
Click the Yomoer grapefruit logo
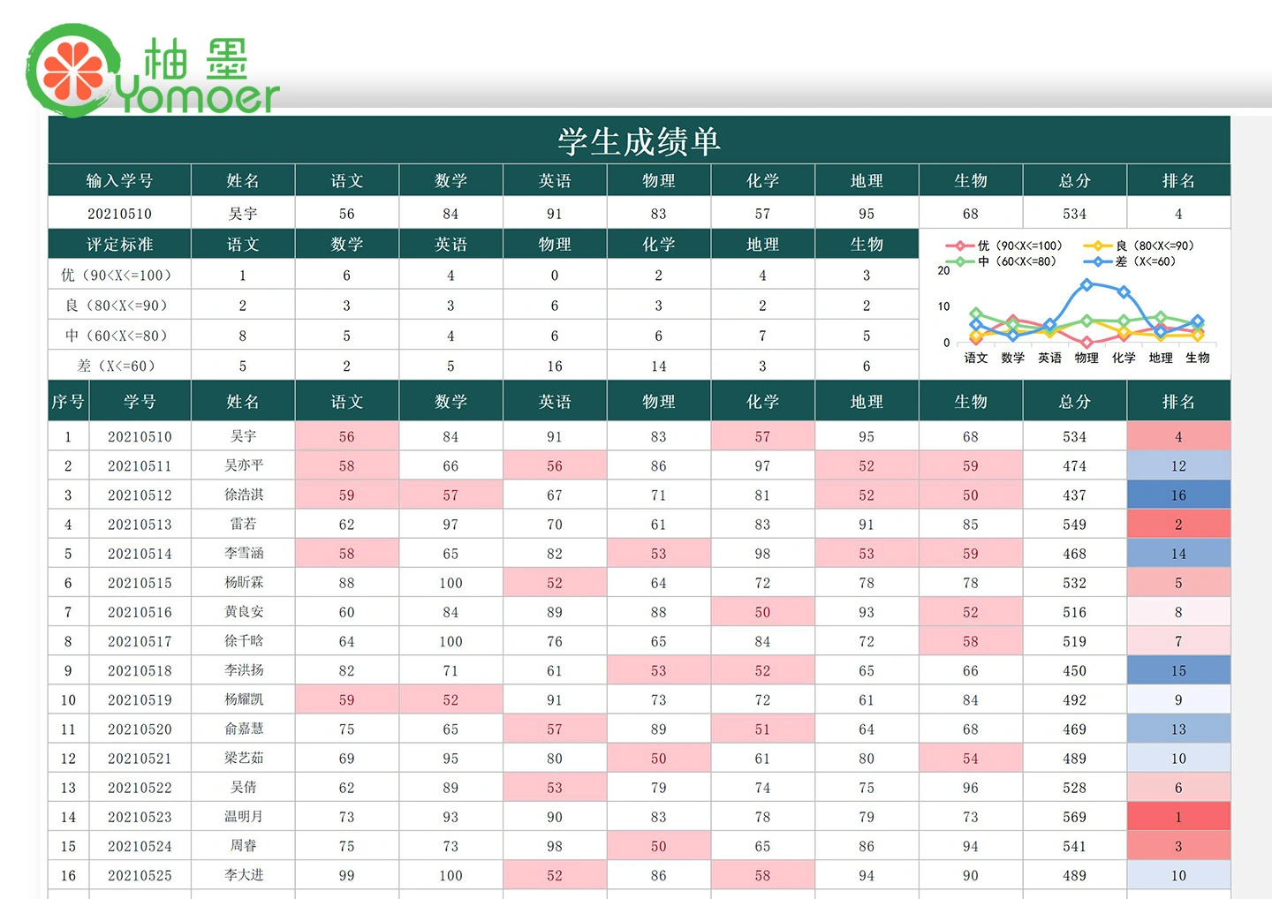tap(72, 71)
